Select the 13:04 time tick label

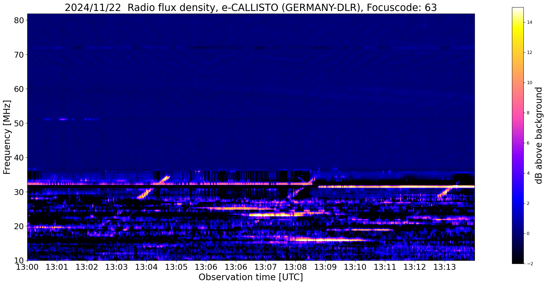pos(146,267)
